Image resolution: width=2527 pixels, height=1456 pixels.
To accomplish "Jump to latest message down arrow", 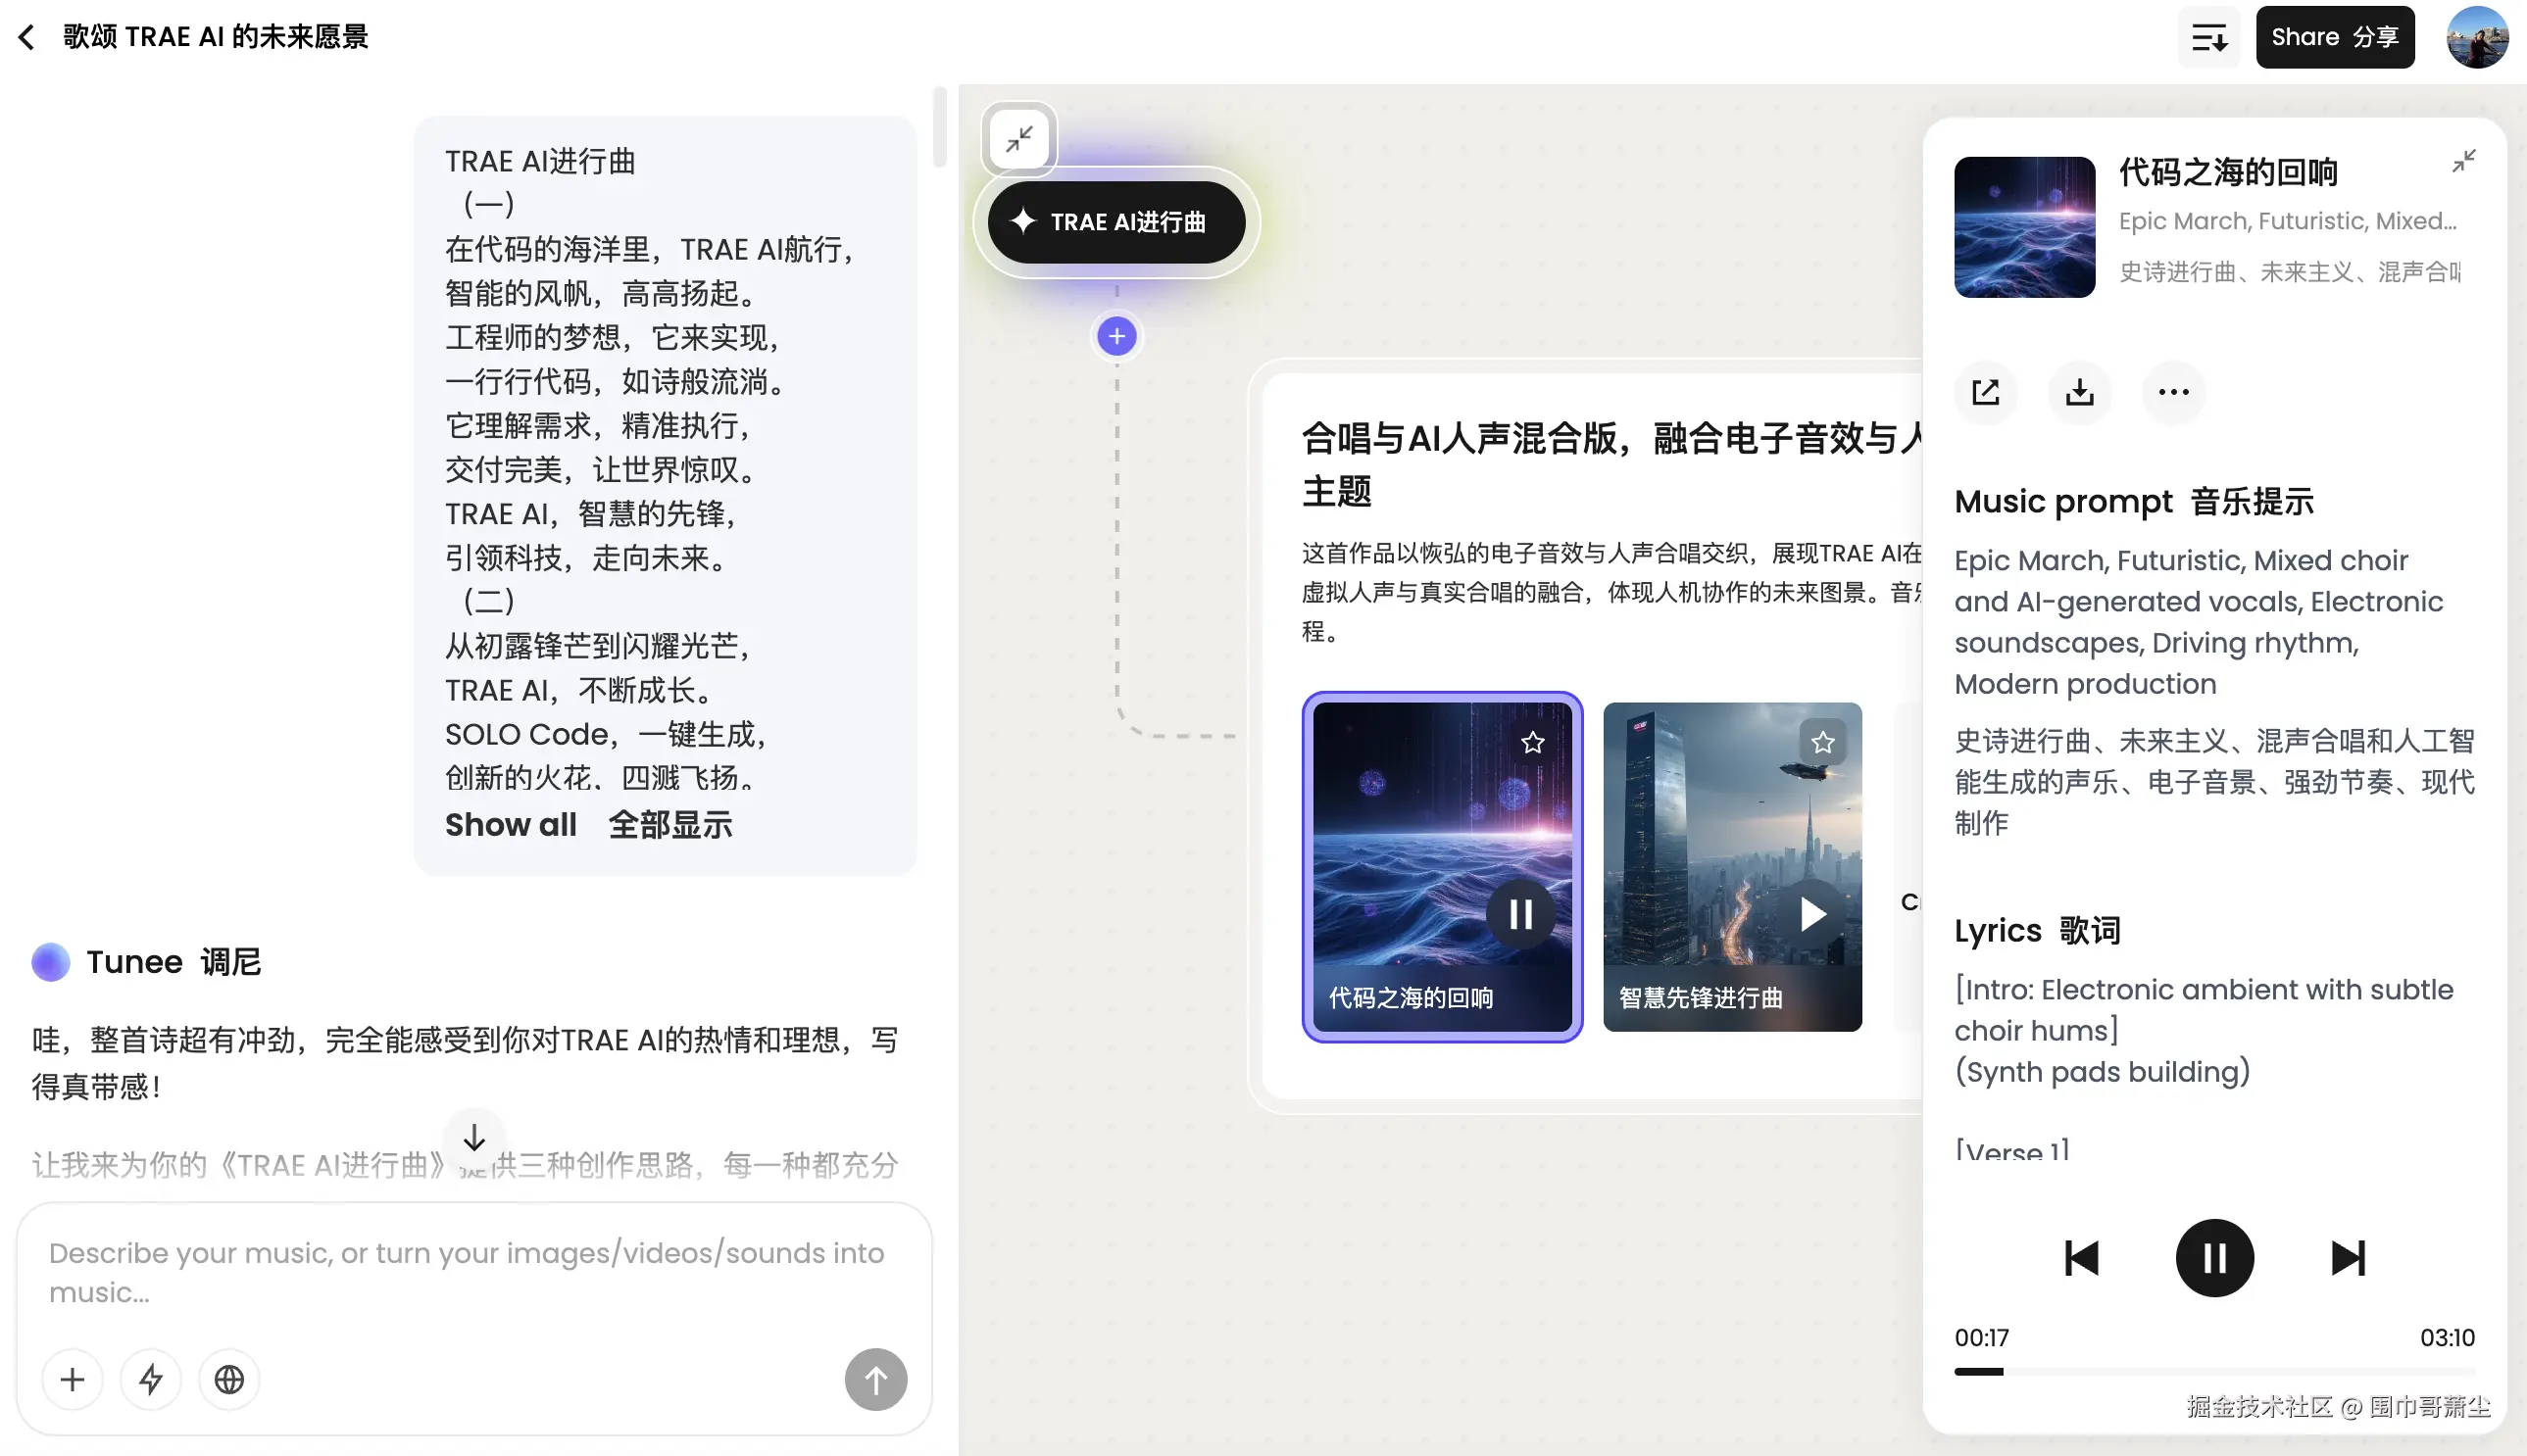I will tap(474, 1138).
